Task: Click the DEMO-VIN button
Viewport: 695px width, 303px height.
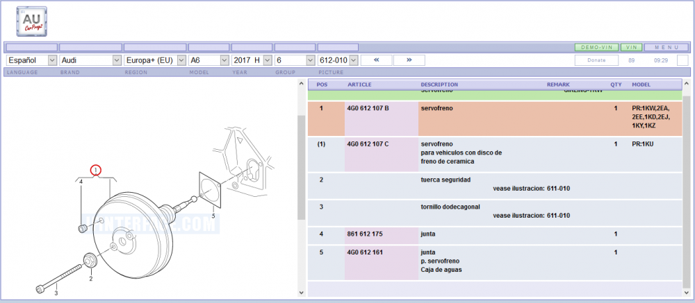Action: [x=596, y=47]
